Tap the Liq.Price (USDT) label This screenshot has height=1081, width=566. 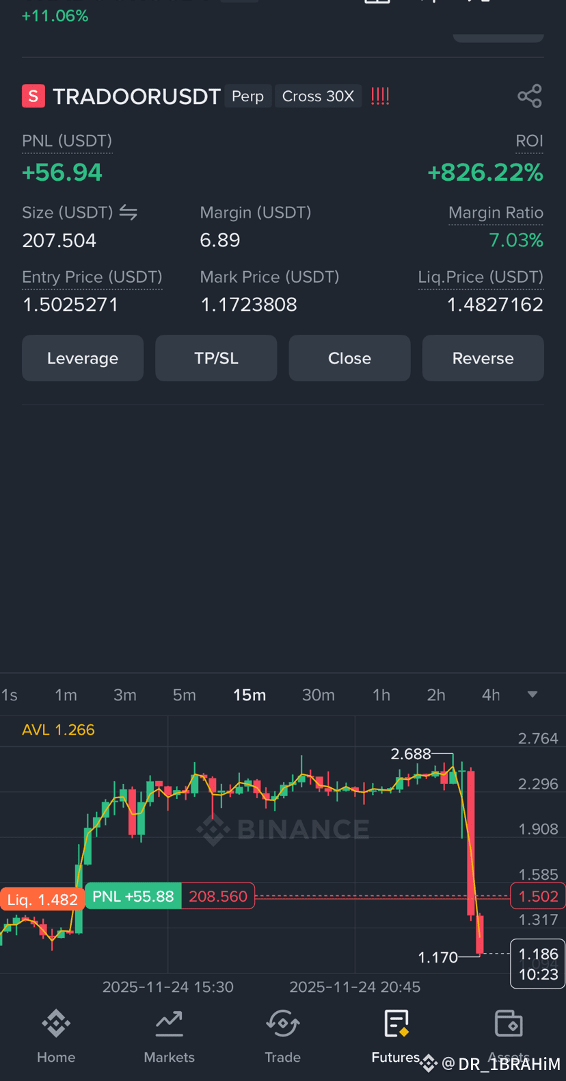pos(481,277)
